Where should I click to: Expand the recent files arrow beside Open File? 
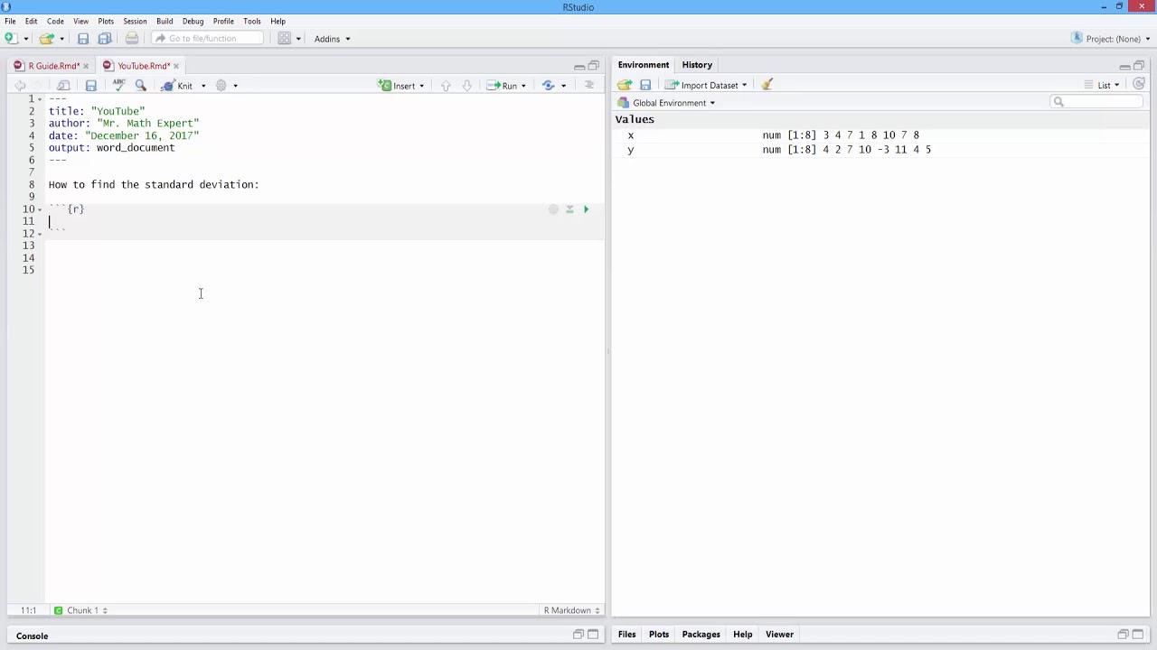[61, 39]
